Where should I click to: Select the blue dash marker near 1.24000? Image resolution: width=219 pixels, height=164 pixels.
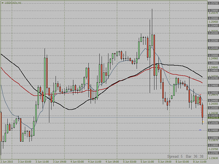[200, 130]
